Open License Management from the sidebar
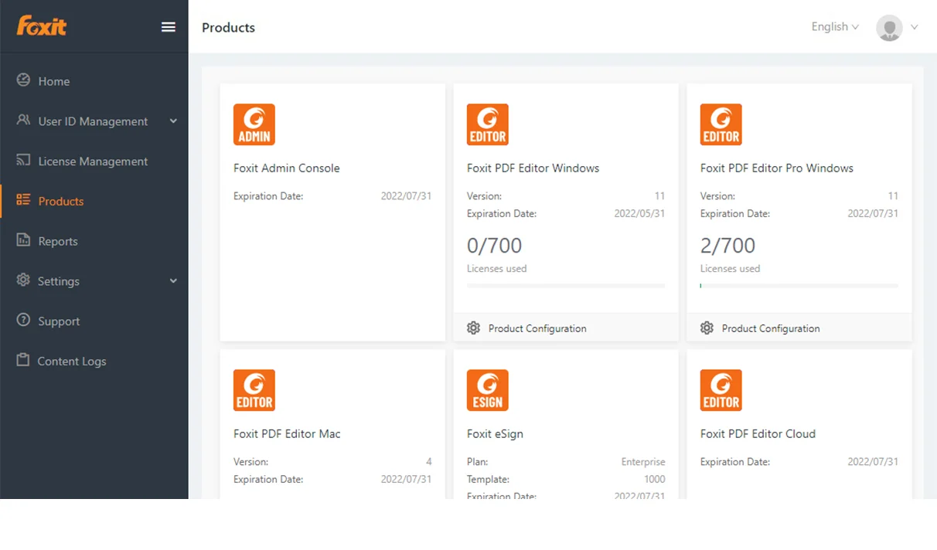This screenshot has height=550, width=937. pyautogui.click(x=92, y=161)
